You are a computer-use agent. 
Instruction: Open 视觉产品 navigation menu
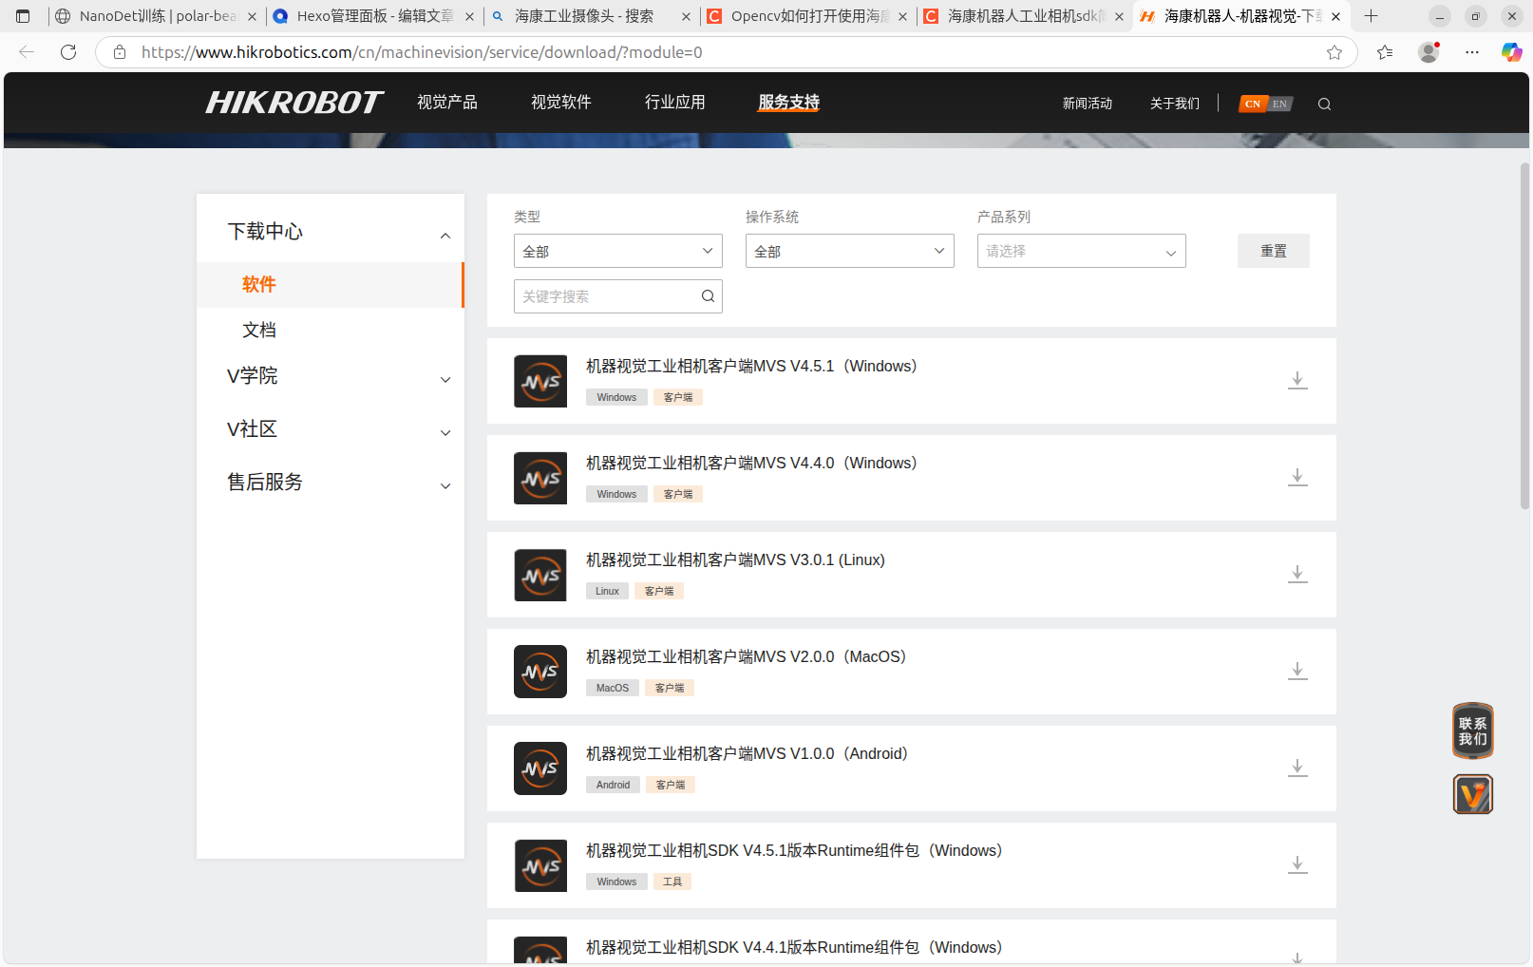[447, 102]
